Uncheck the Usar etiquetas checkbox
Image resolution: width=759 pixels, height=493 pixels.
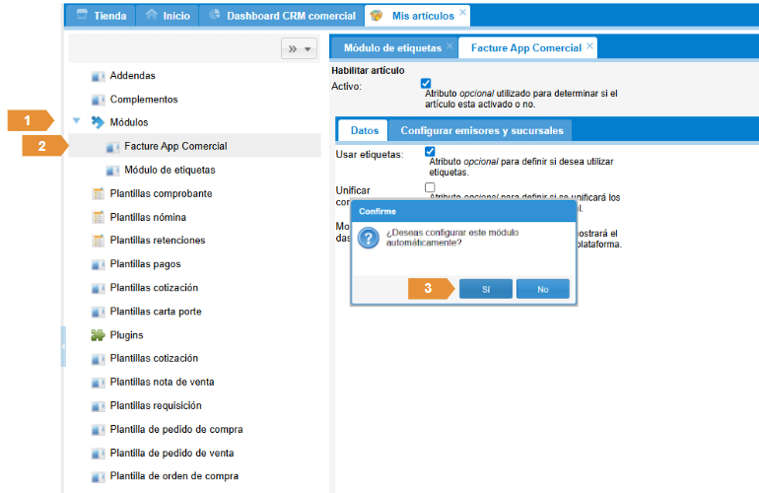click(430, 152)
